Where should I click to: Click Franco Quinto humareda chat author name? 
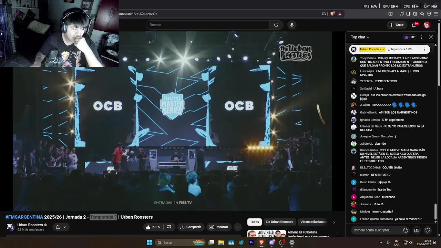[377, 219]
